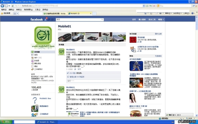
Task: Click the 留言 comment input box
Action: pyautogui.click(x=93, y=81)
